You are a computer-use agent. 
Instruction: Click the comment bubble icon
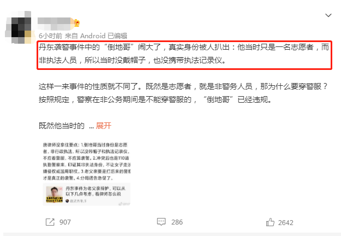coord(161,222)
